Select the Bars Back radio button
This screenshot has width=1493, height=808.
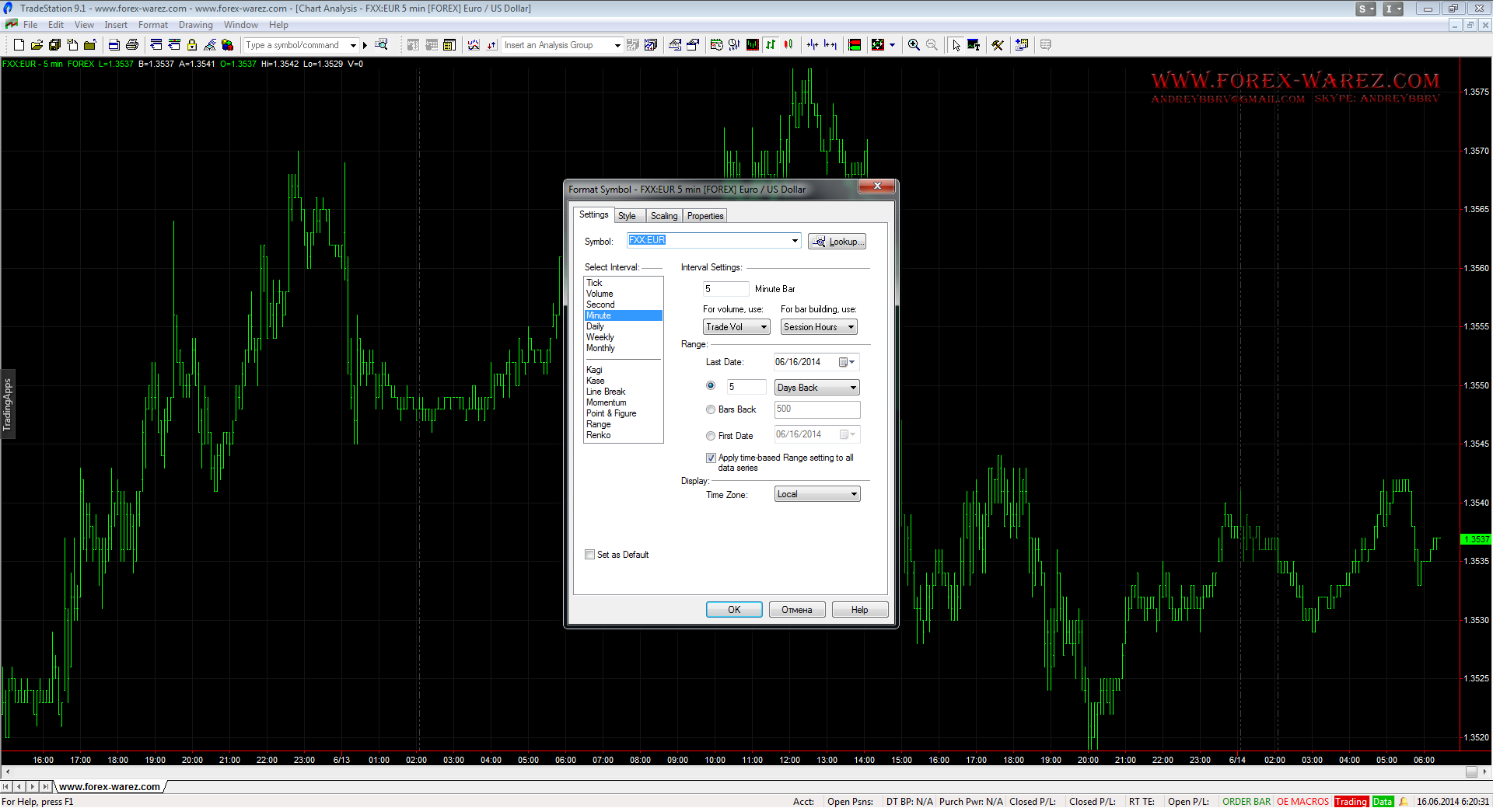click(711, 409)
